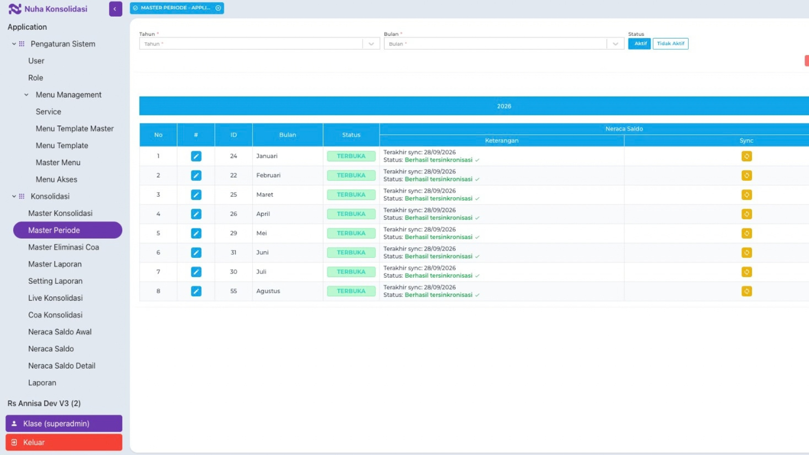
Task: Select the Tidak Aktif status filter
Action: tap(670, 43)
